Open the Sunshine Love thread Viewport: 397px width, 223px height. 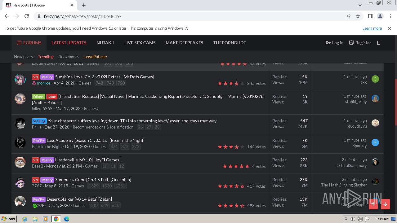click(x=105, y=77)
